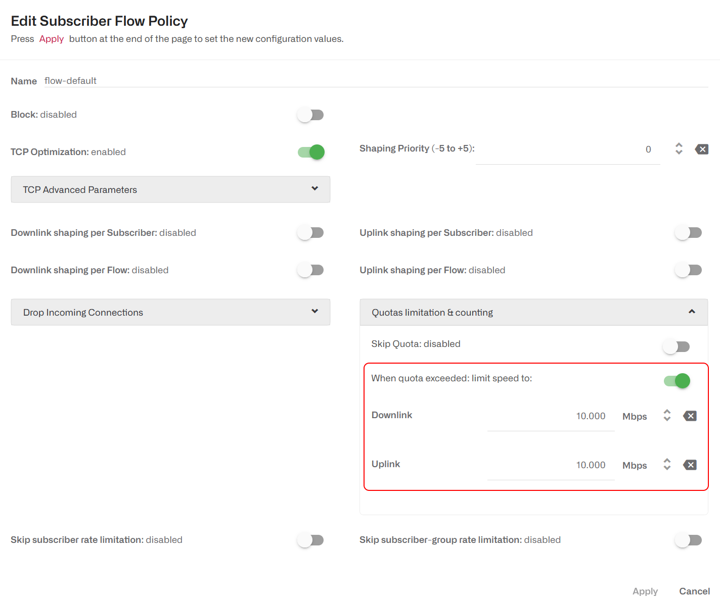This screenshot has width=720, height=602.
Task: Edit the Shaping Priority input field
Action: pos(568,149)
